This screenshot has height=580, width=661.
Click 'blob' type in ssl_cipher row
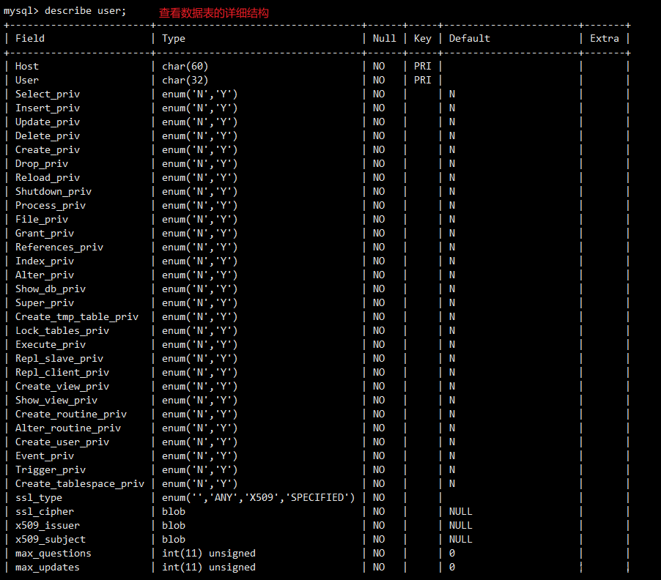click(174, 511)
